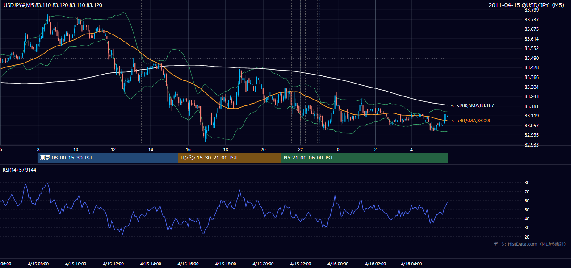Click hour tick 0 under price chart
The width and height of the screenshot is (571, 268).
pyautogui.click(x=338, y=150)
